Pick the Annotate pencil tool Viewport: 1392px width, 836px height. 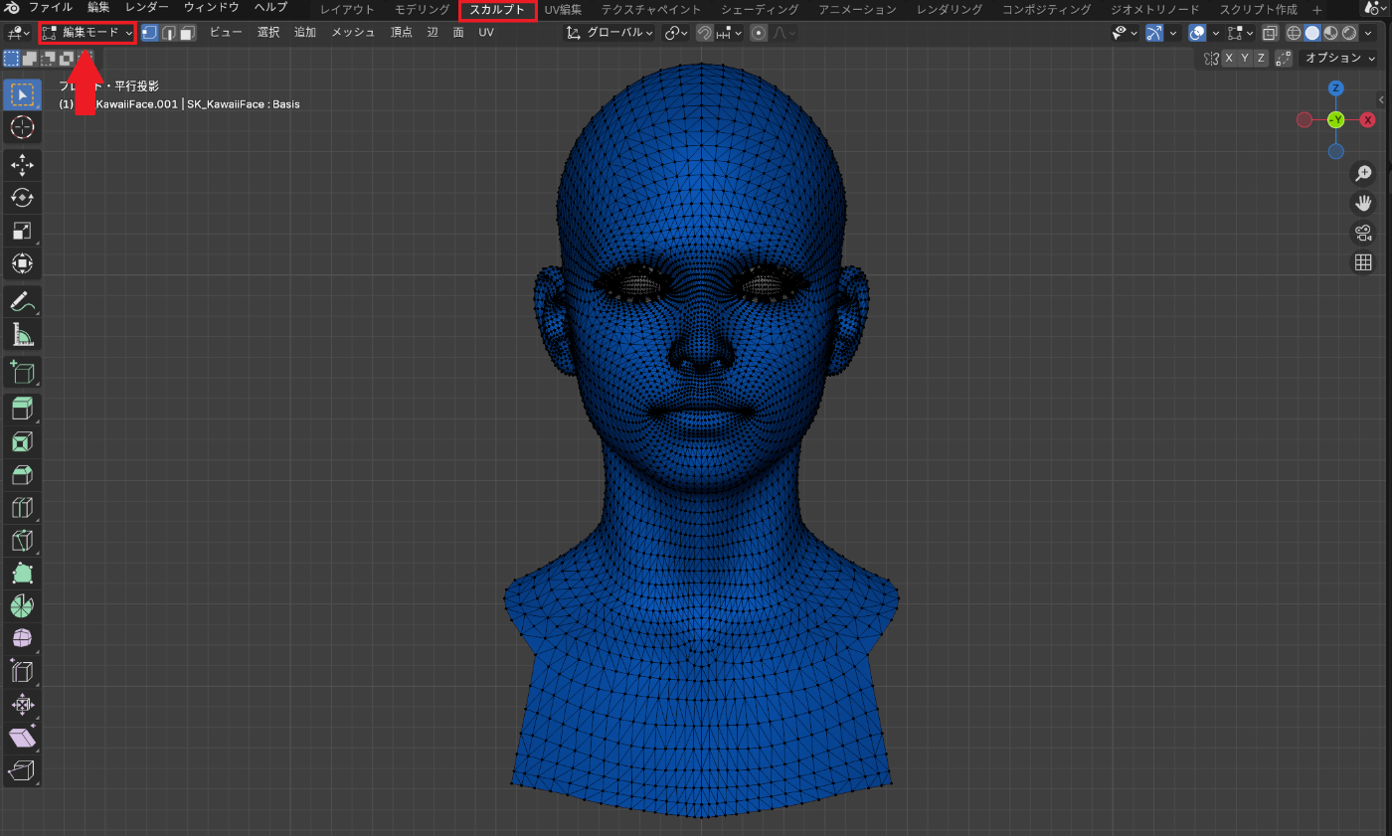click(22, 300)
